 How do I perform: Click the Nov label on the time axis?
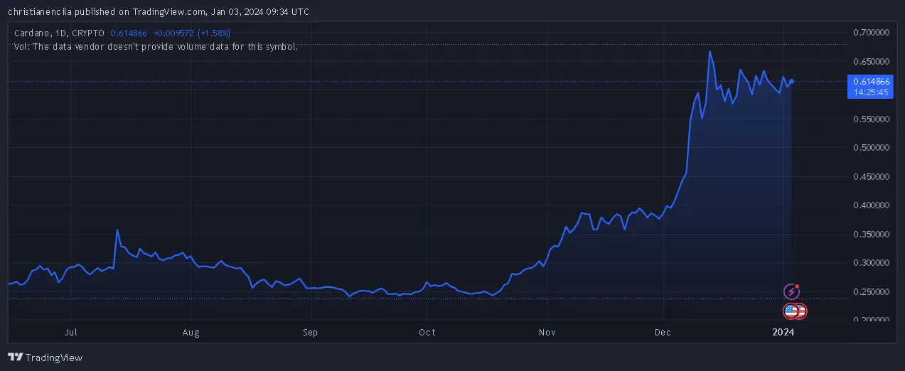547,332
